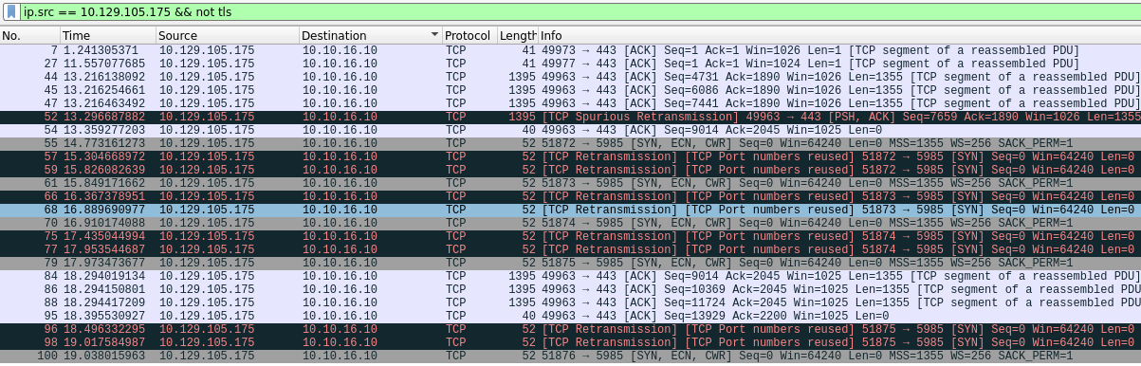Image resolution: width=1141 pixels, height=366 pixels.
Task: Select packet 61 SYN from port 51873
Action: click(570, 183)
